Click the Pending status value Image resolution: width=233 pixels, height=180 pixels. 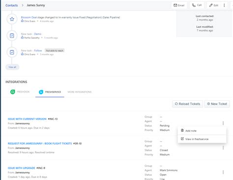pyautogui.click(x=165, y=125)
